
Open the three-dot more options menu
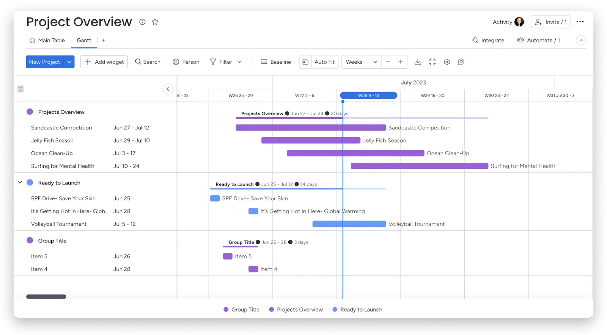coord(580,22)
